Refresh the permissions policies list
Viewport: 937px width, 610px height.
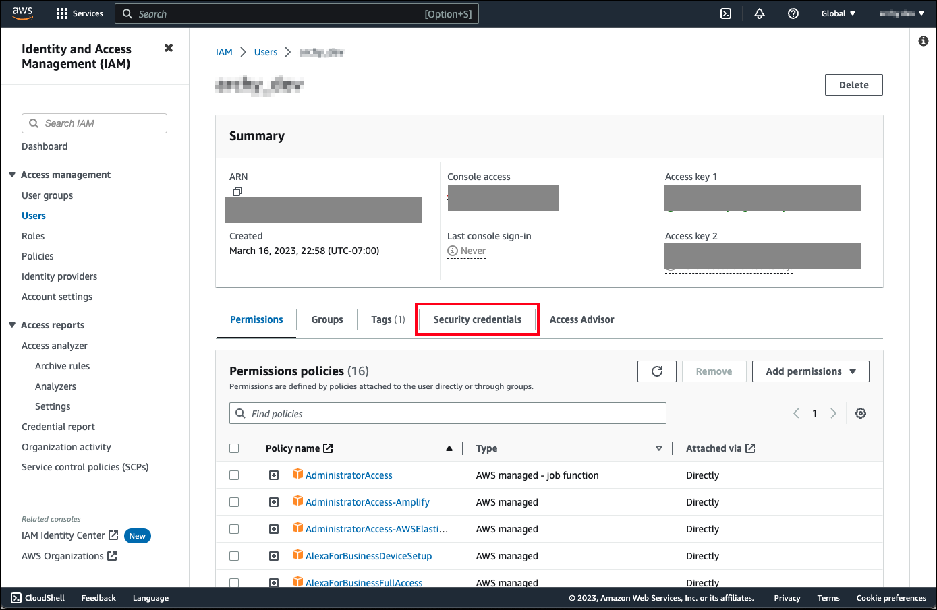click(x=657, y=371)
